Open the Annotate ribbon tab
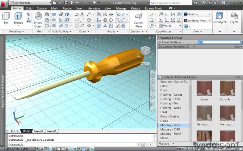This screenshot has height=151, width=243. coord(94,8)
